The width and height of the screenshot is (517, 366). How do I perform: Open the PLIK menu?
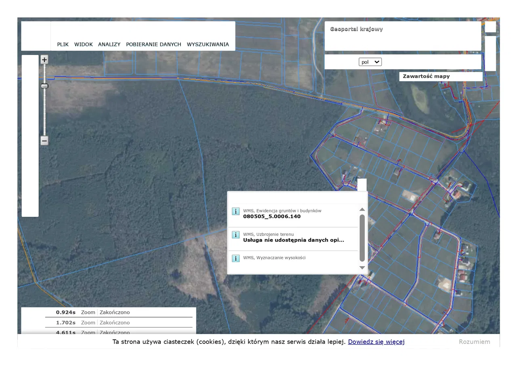63,44
